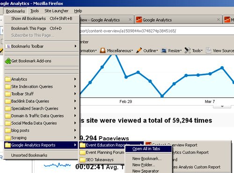Click the wrench Tools icon in developer toolbar

click(188, 50)
